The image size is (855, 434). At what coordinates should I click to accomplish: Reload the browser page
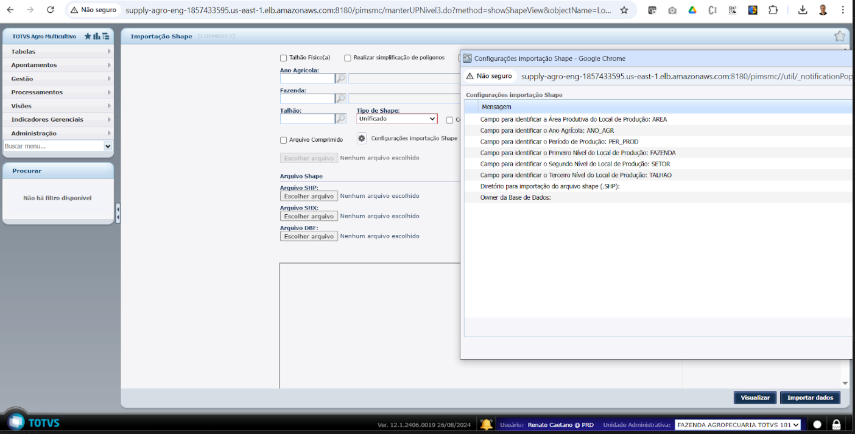point(51,10)
